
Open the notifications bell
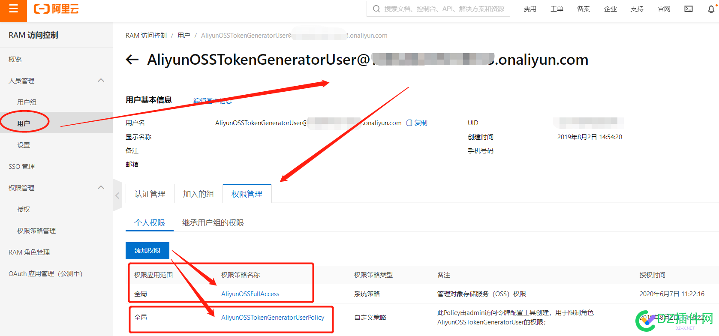[711, 9]
